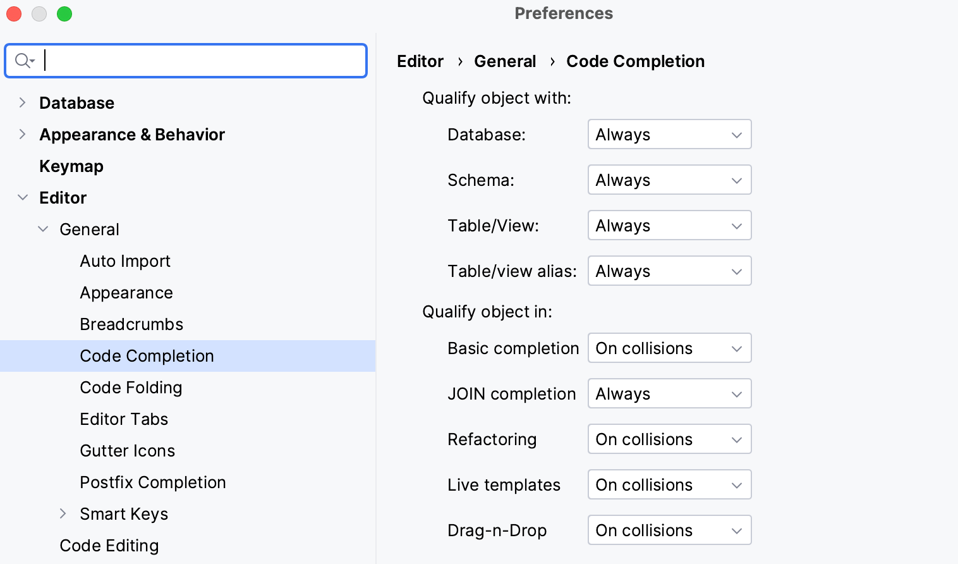Open the Keymap settings page

(x=71, y=166)
